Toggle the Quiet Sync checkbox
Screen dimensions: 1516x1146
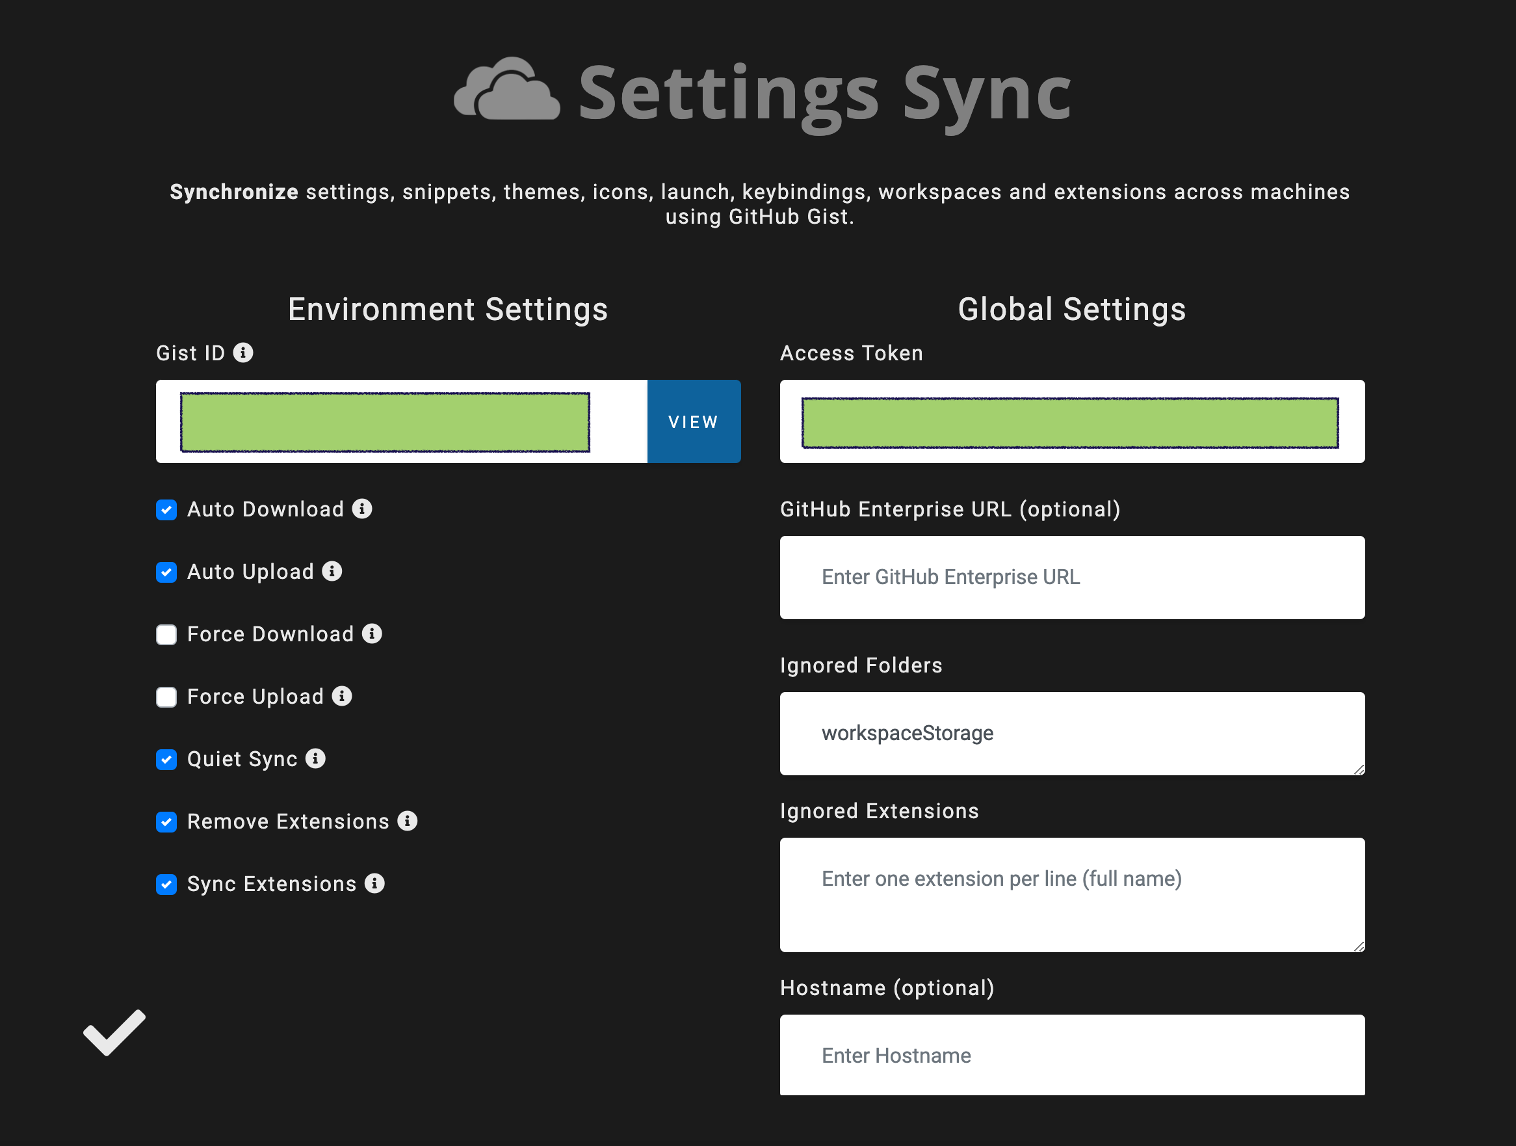(166, 760)
